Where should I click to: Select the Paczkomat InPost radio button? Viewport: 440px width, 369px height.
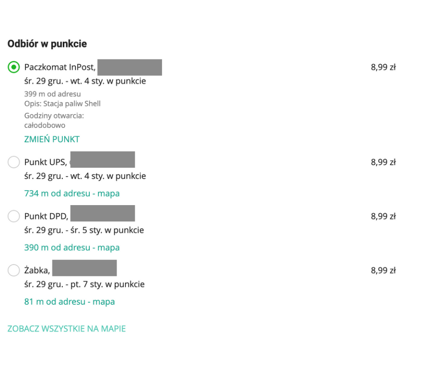(14, 67)
